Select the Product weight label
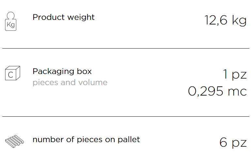 click(x=63, y=17)
